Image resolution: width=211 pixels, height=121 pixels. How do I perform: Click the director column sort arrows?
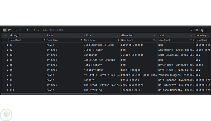[155, 35]
